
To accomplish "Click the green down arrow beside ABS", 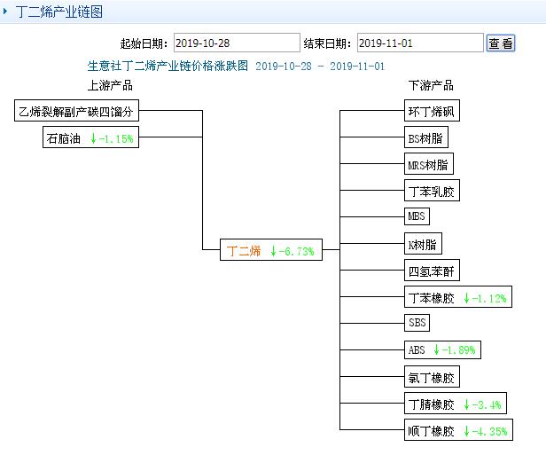I will [x=436, y=349].
